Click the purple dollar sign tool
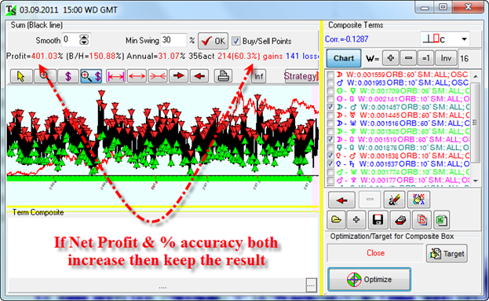This screenshot has width=489, height=301. click(x=68, y=76)
